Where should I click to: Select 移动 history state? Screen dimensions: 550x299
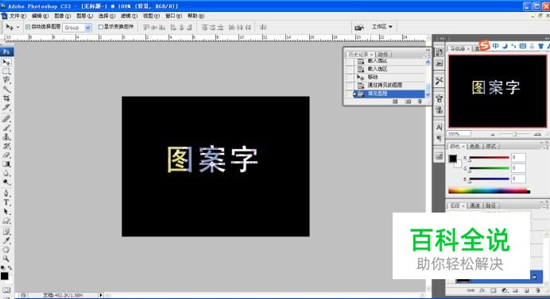(385, 77)
